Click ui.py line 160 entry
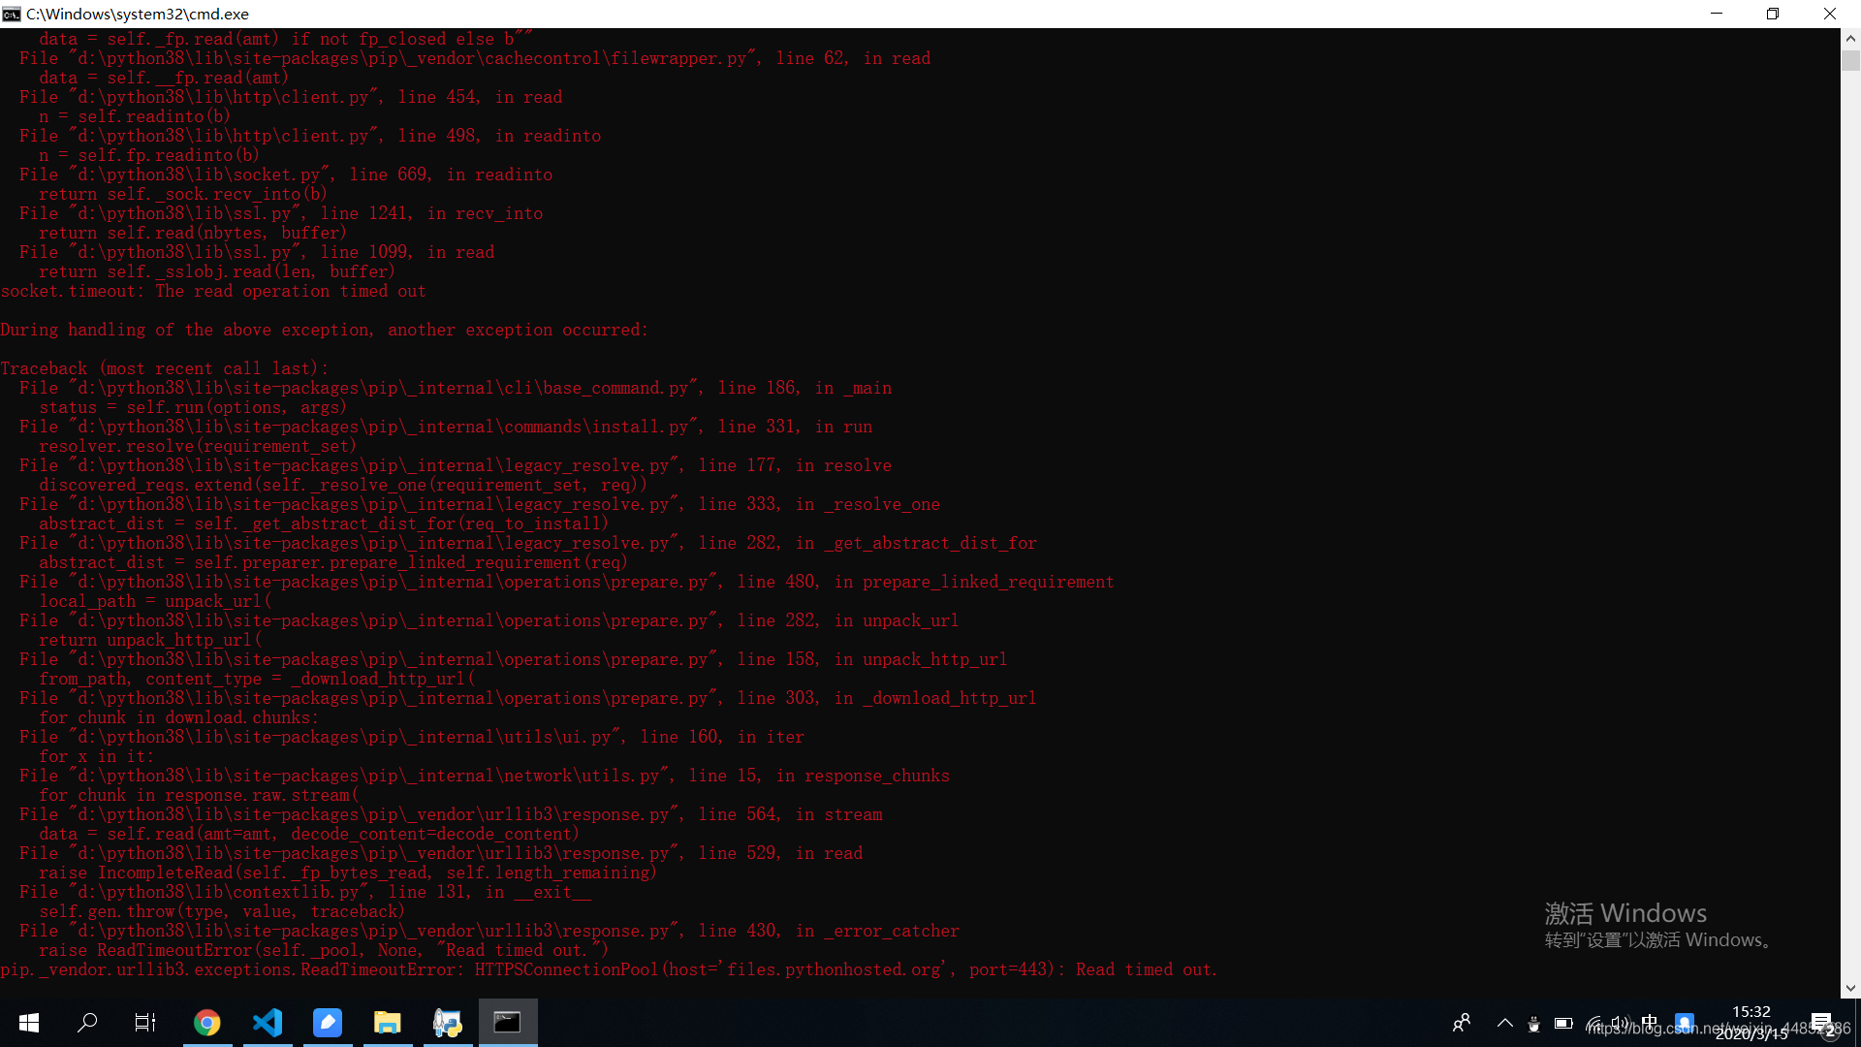 pos(412,737)
